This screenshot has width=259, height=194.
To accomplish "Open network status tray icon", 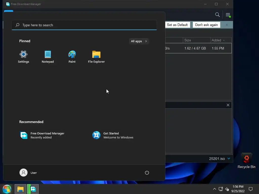I will click(x=221, y=189).
